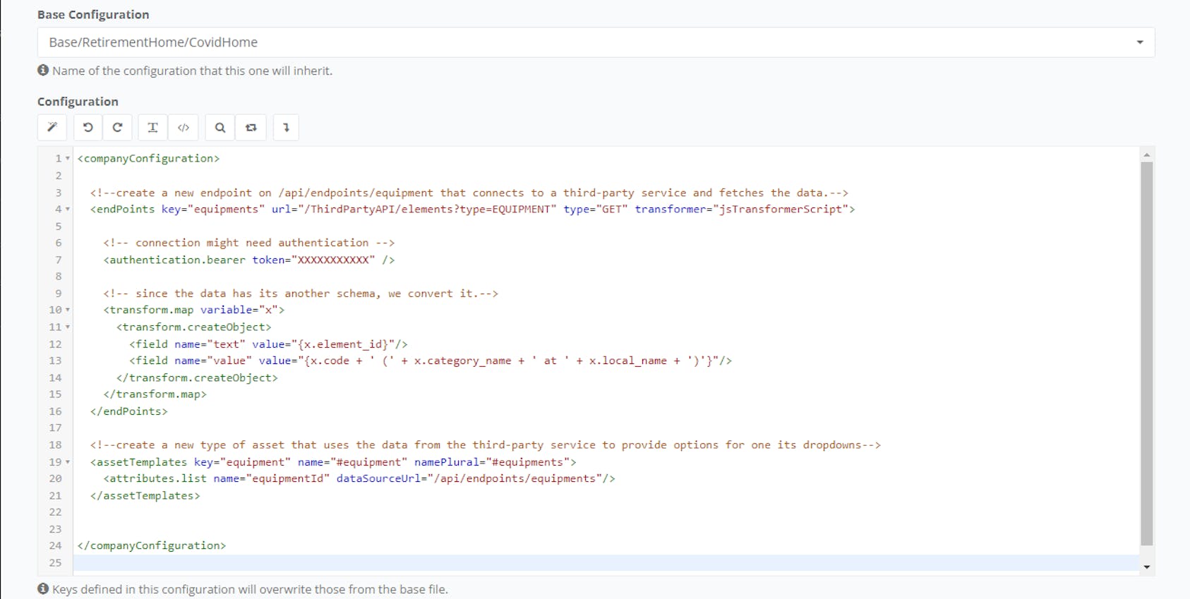Viewport: 1190px width, 599px height.
Task: Undo the last editor change
Action: click(88, 128)
